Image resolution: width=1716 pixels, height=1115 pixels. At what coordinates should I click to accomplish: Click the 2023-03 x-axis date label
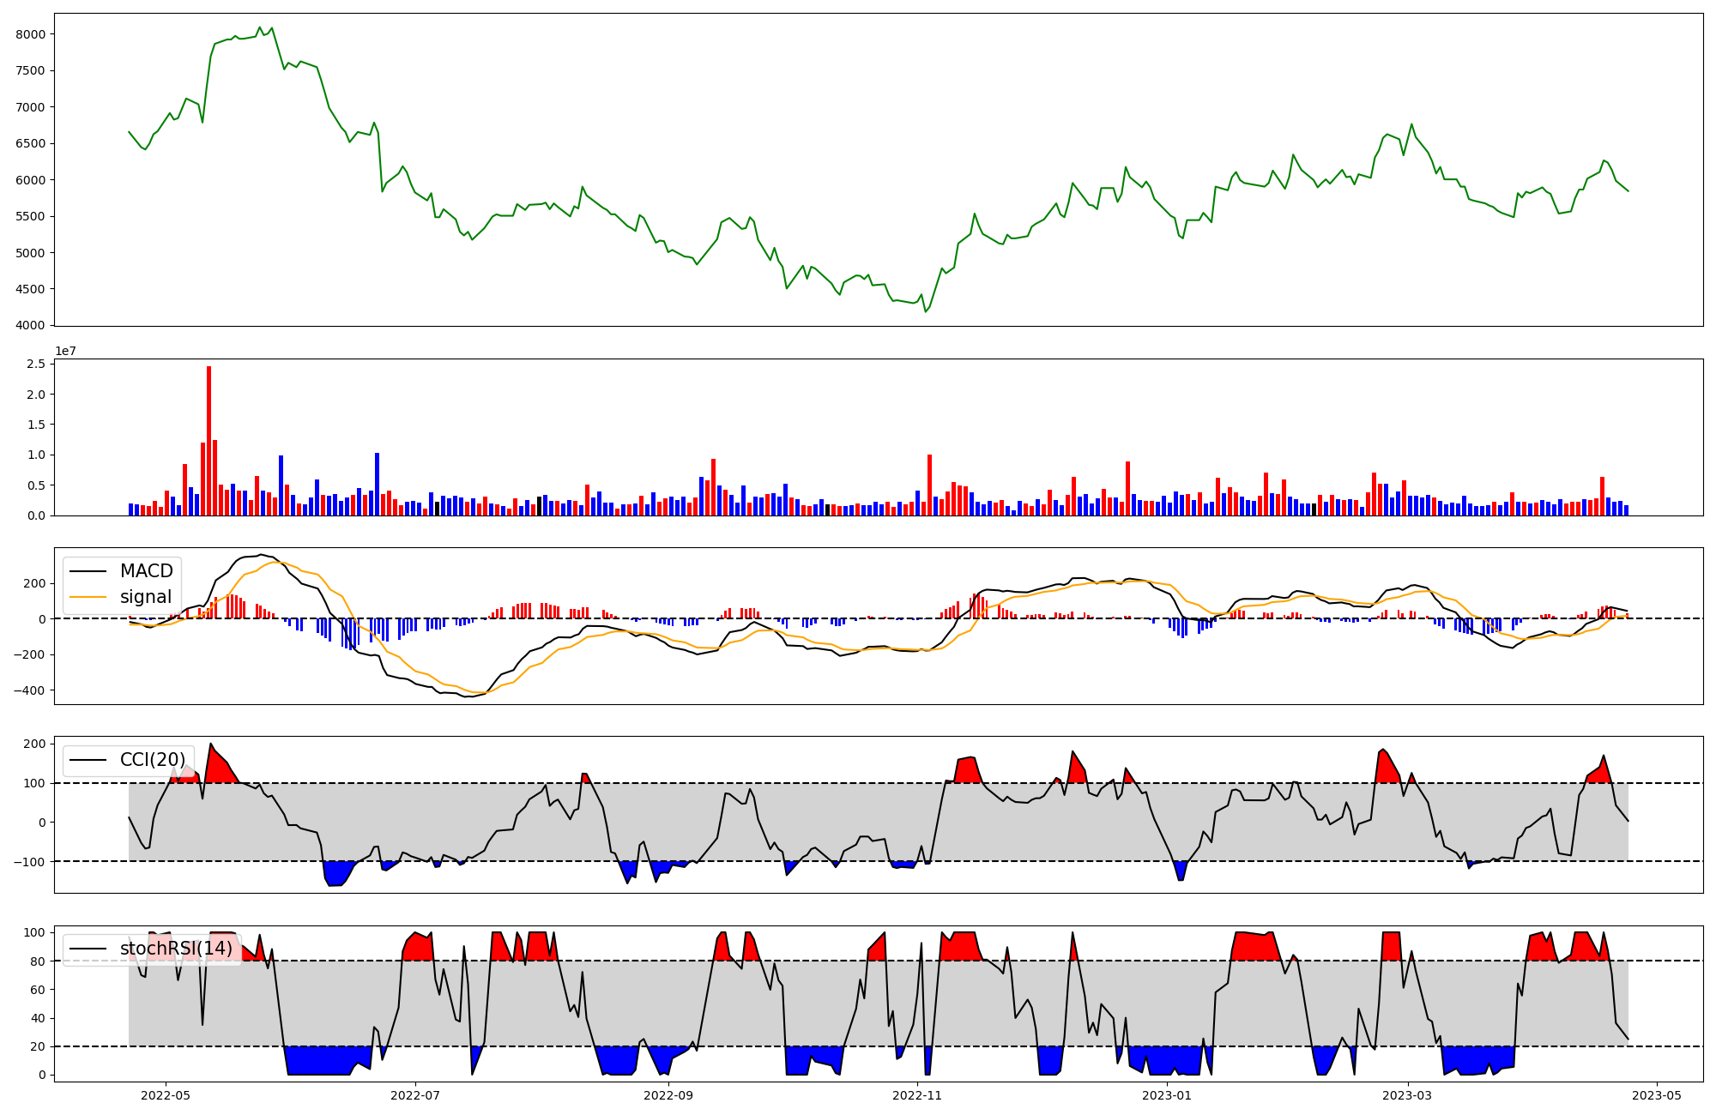1408,1095
